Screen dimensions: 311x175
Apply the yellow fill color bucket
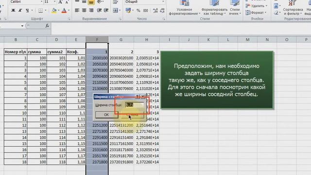click(54, 10)
